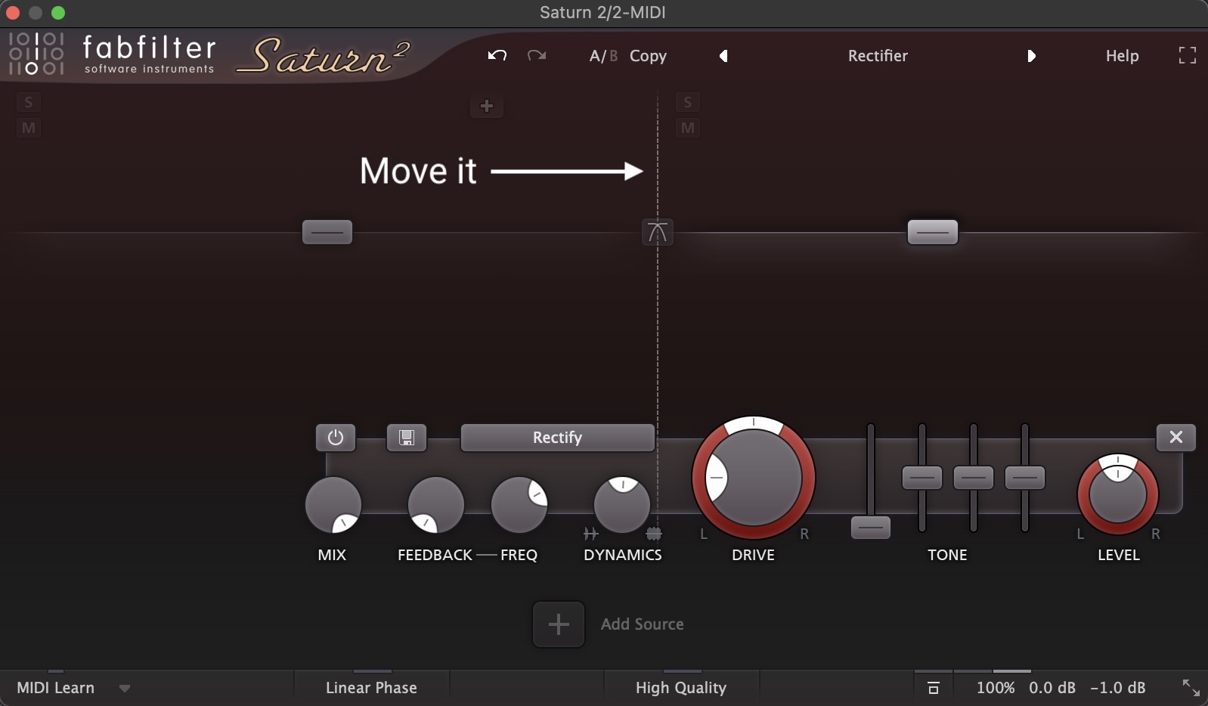Image resolution: width=1208 pixels, height=706 pixels.
Task: Select the fourth TONE slider handle
Action: [1025, 478]
